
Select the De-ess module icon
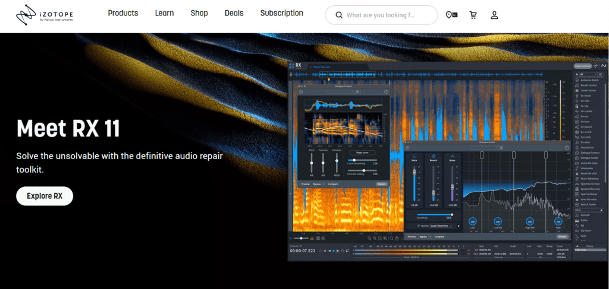click(x=577, y=116)
